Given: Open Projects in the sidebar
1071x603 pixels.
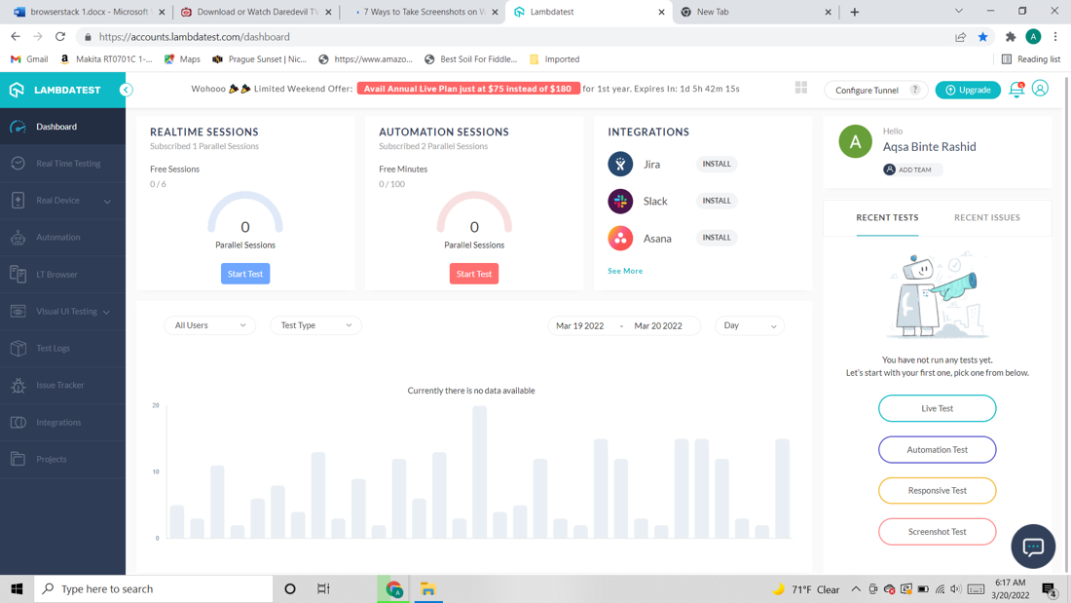Looking at the screenshot, I should (63, 459).
